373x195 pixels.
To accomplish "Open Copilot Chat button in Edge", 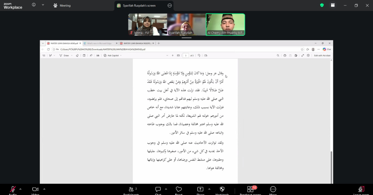I will (327, 49).
